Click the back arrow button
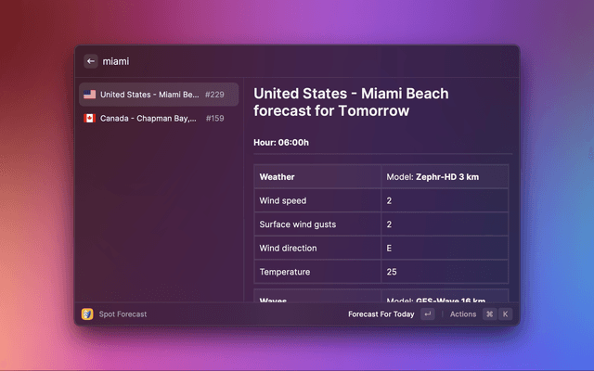Image resolution: width=594 pixels, height=371 pixels. [x=90, y=61]
